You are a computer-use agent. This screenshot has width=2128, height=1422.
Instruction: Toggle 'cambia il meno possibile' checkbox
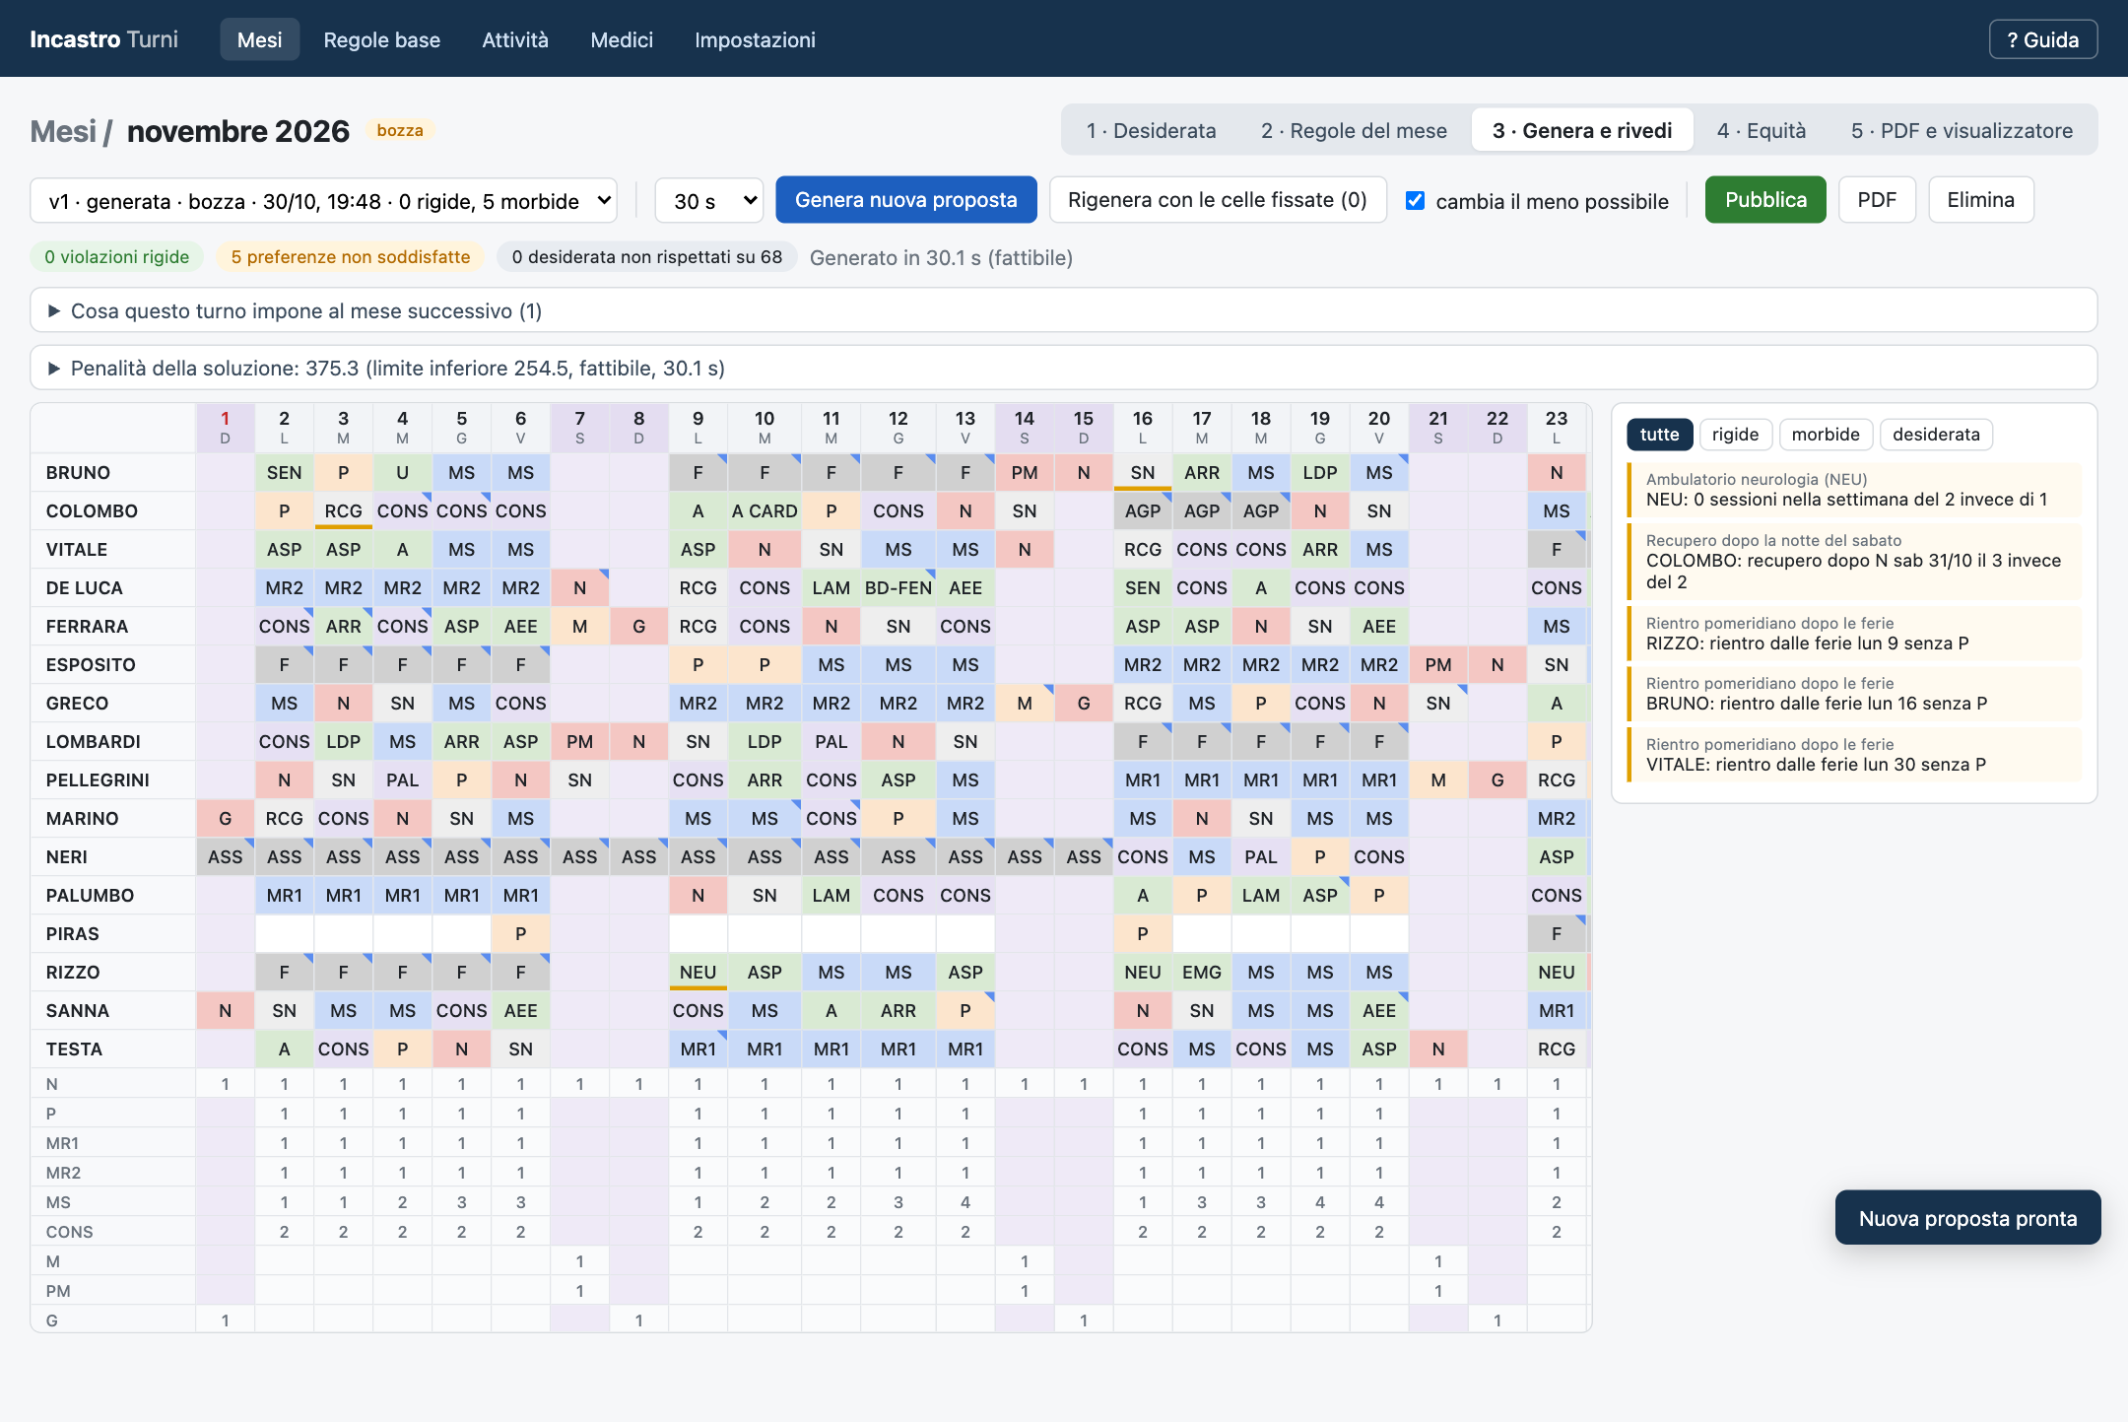pos(1416,201)
